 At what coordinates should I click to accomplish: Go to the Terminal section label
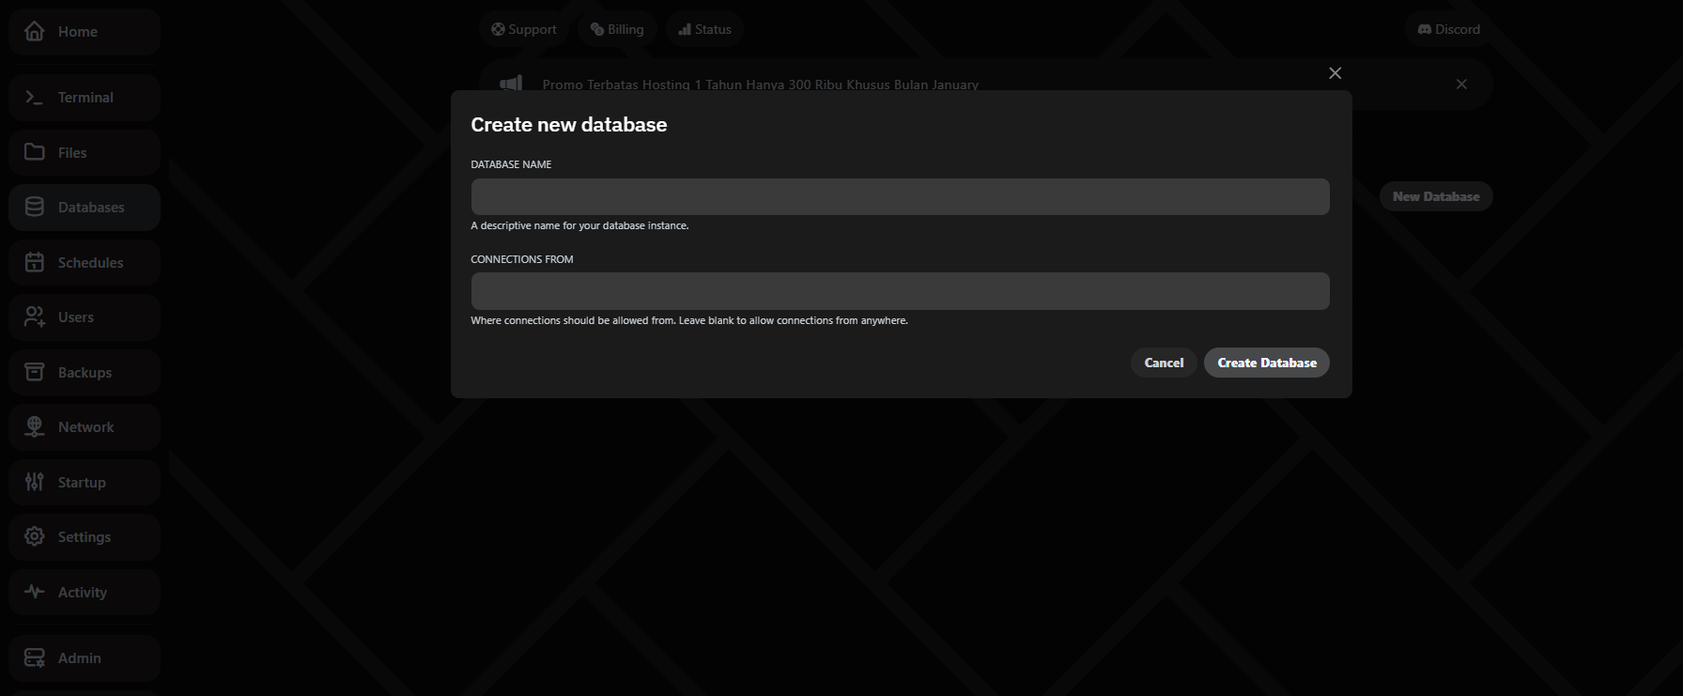(x=85, y=97)
